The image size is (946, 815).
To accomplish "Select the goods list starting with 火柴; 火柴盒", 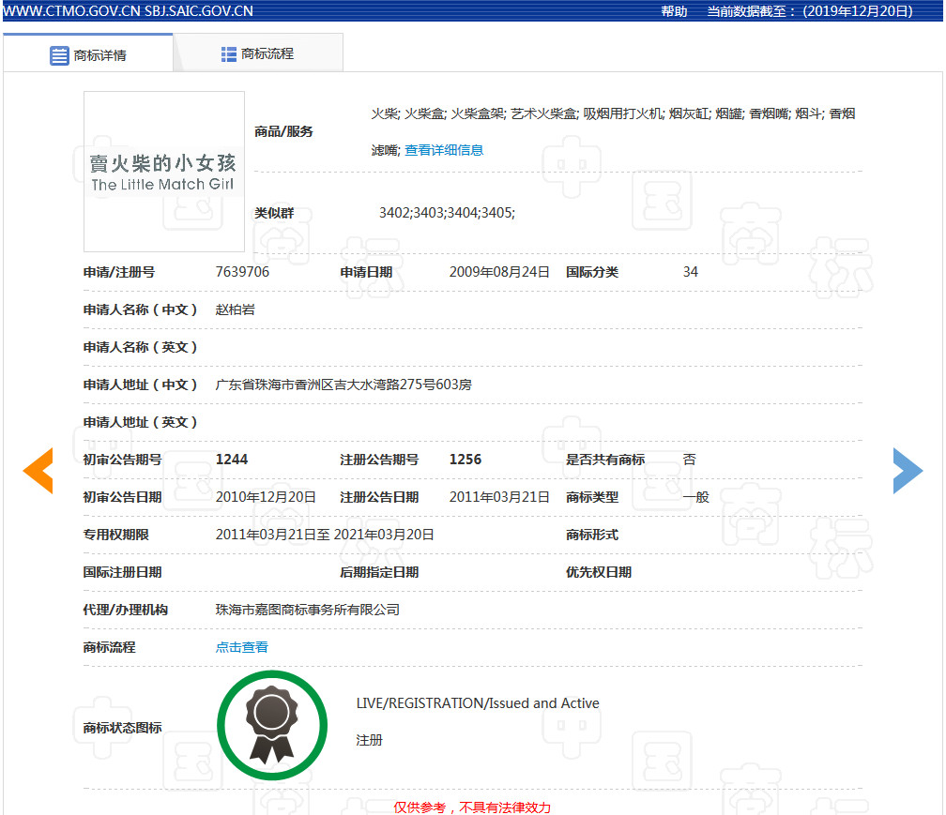I will pos(613,131).
